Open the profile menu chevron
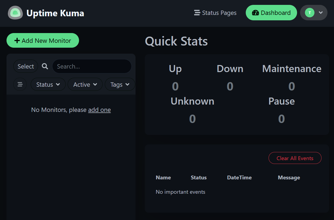The height and width of the screenshot is (220, 334). tap(321, 13)
